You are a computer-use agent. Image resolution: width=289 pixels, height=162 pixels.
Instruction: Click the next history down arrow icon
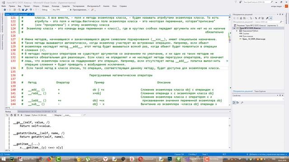[x=21, y=115]
